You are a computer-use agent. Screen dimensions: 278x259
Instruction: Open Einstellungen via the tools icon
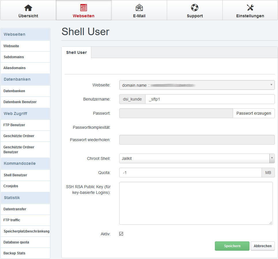click(250, 8)
